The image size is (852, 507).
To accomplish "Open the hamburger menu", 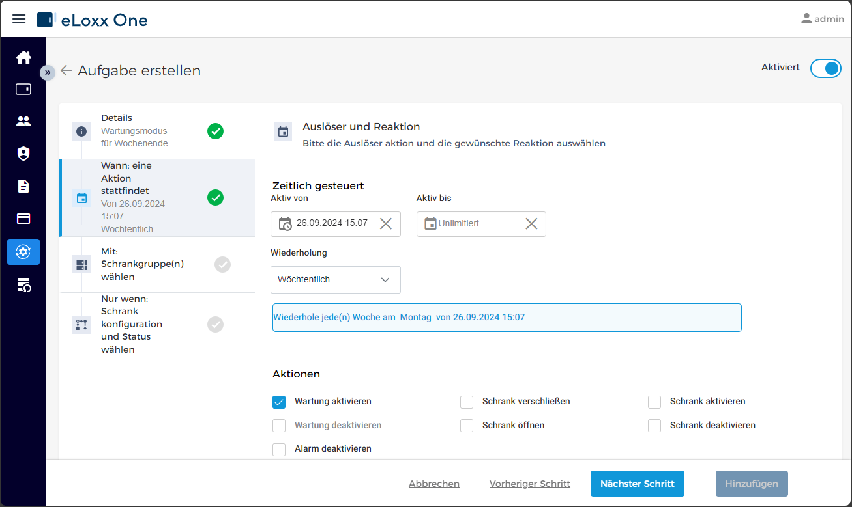I will [x=19, y=19].
